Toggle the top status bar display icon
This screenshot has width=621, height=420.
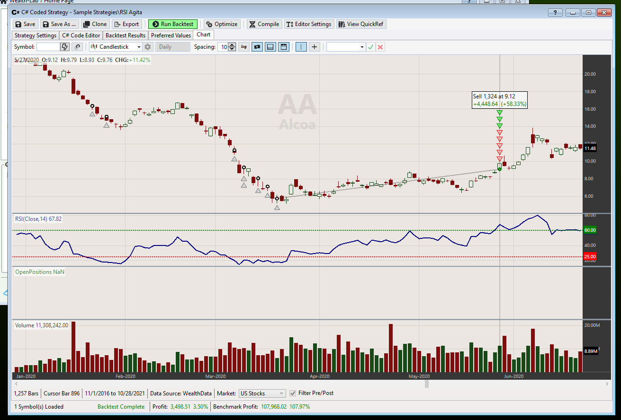tap(284, 47)
